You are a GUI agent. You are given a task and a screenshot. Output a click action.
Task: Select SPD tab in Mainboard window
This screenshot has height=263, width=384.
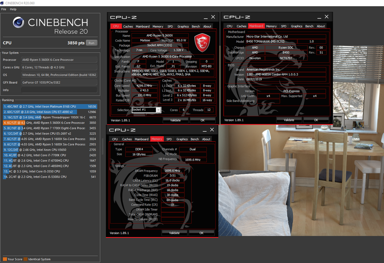[284, 26]
